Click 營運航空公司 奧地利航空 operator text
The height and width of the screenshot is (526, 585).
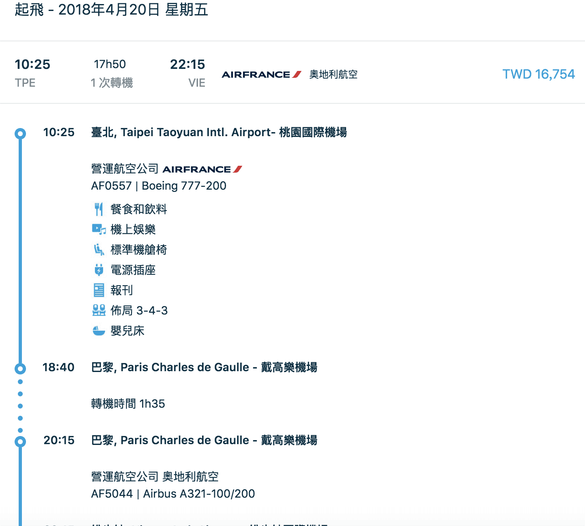tap(155, 477)
